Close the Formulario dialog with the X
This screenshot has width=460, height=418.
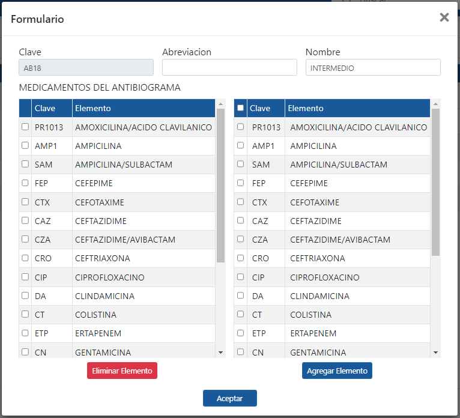coord(444,17)
